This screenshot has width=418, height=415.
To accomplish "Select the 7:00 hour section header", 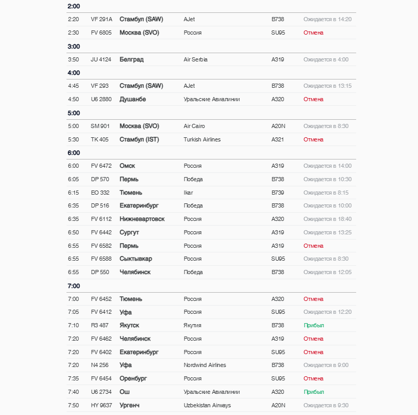I will (x=74, y=286).
